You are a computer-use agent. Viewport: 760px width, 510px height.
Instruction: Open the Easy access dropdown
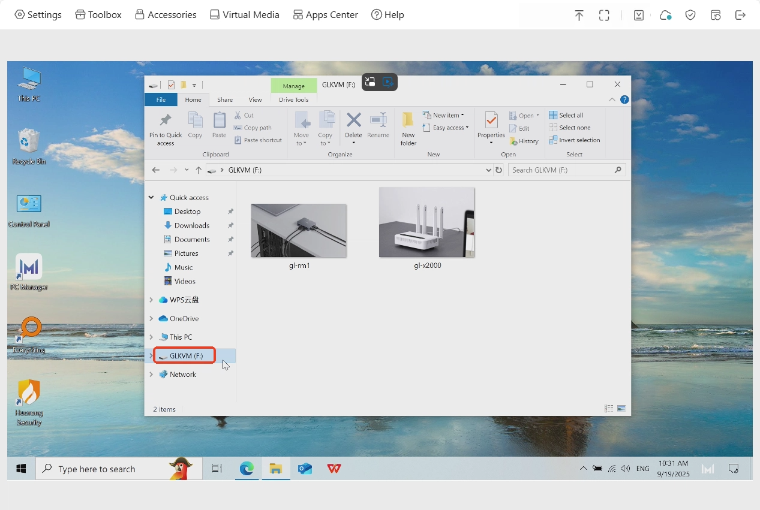(x=446, y=128)
